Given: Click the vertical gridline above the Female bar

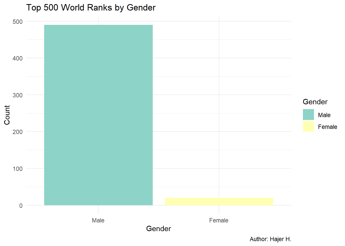Looking at the screenshot, I should 219,102.
